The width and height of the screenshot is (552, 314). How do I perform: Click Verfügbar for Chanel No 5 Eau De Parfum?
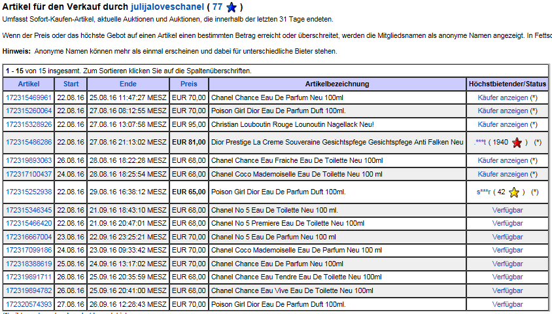coord(508,237)
